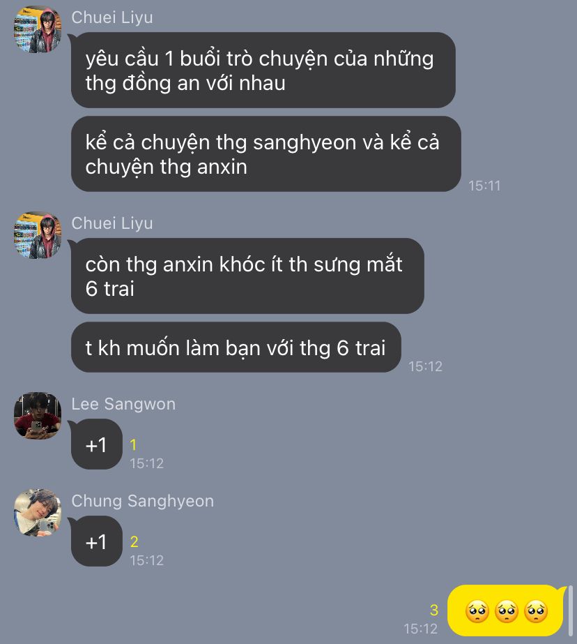This screenshot has width=577, height=644.
Task: Tap the last pleading face emoji
Action: point(536,611)
